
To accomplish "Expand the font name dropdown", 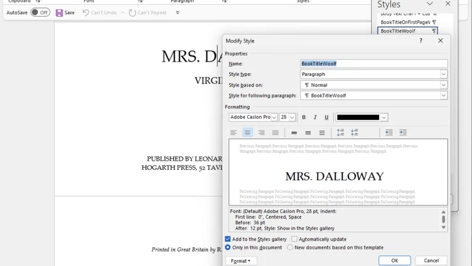I will tap(274, 118).
